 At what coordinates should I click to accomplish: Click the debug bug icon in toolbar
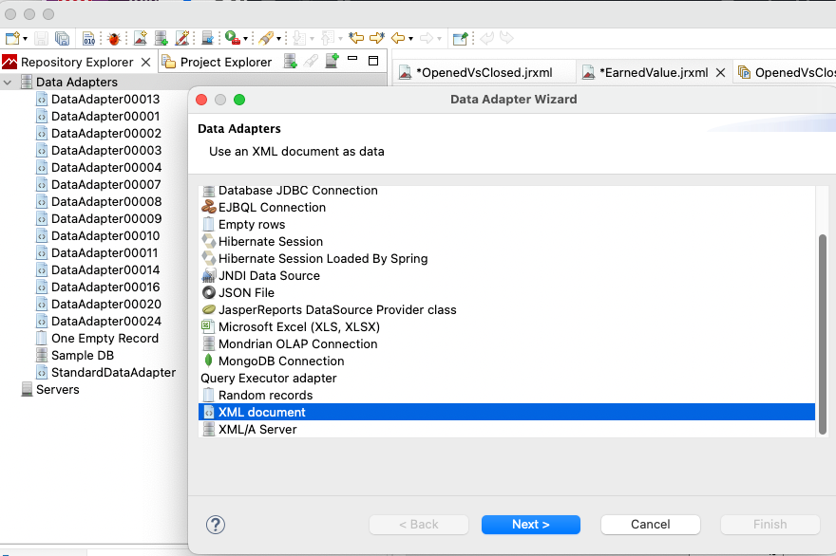[114, 39]
